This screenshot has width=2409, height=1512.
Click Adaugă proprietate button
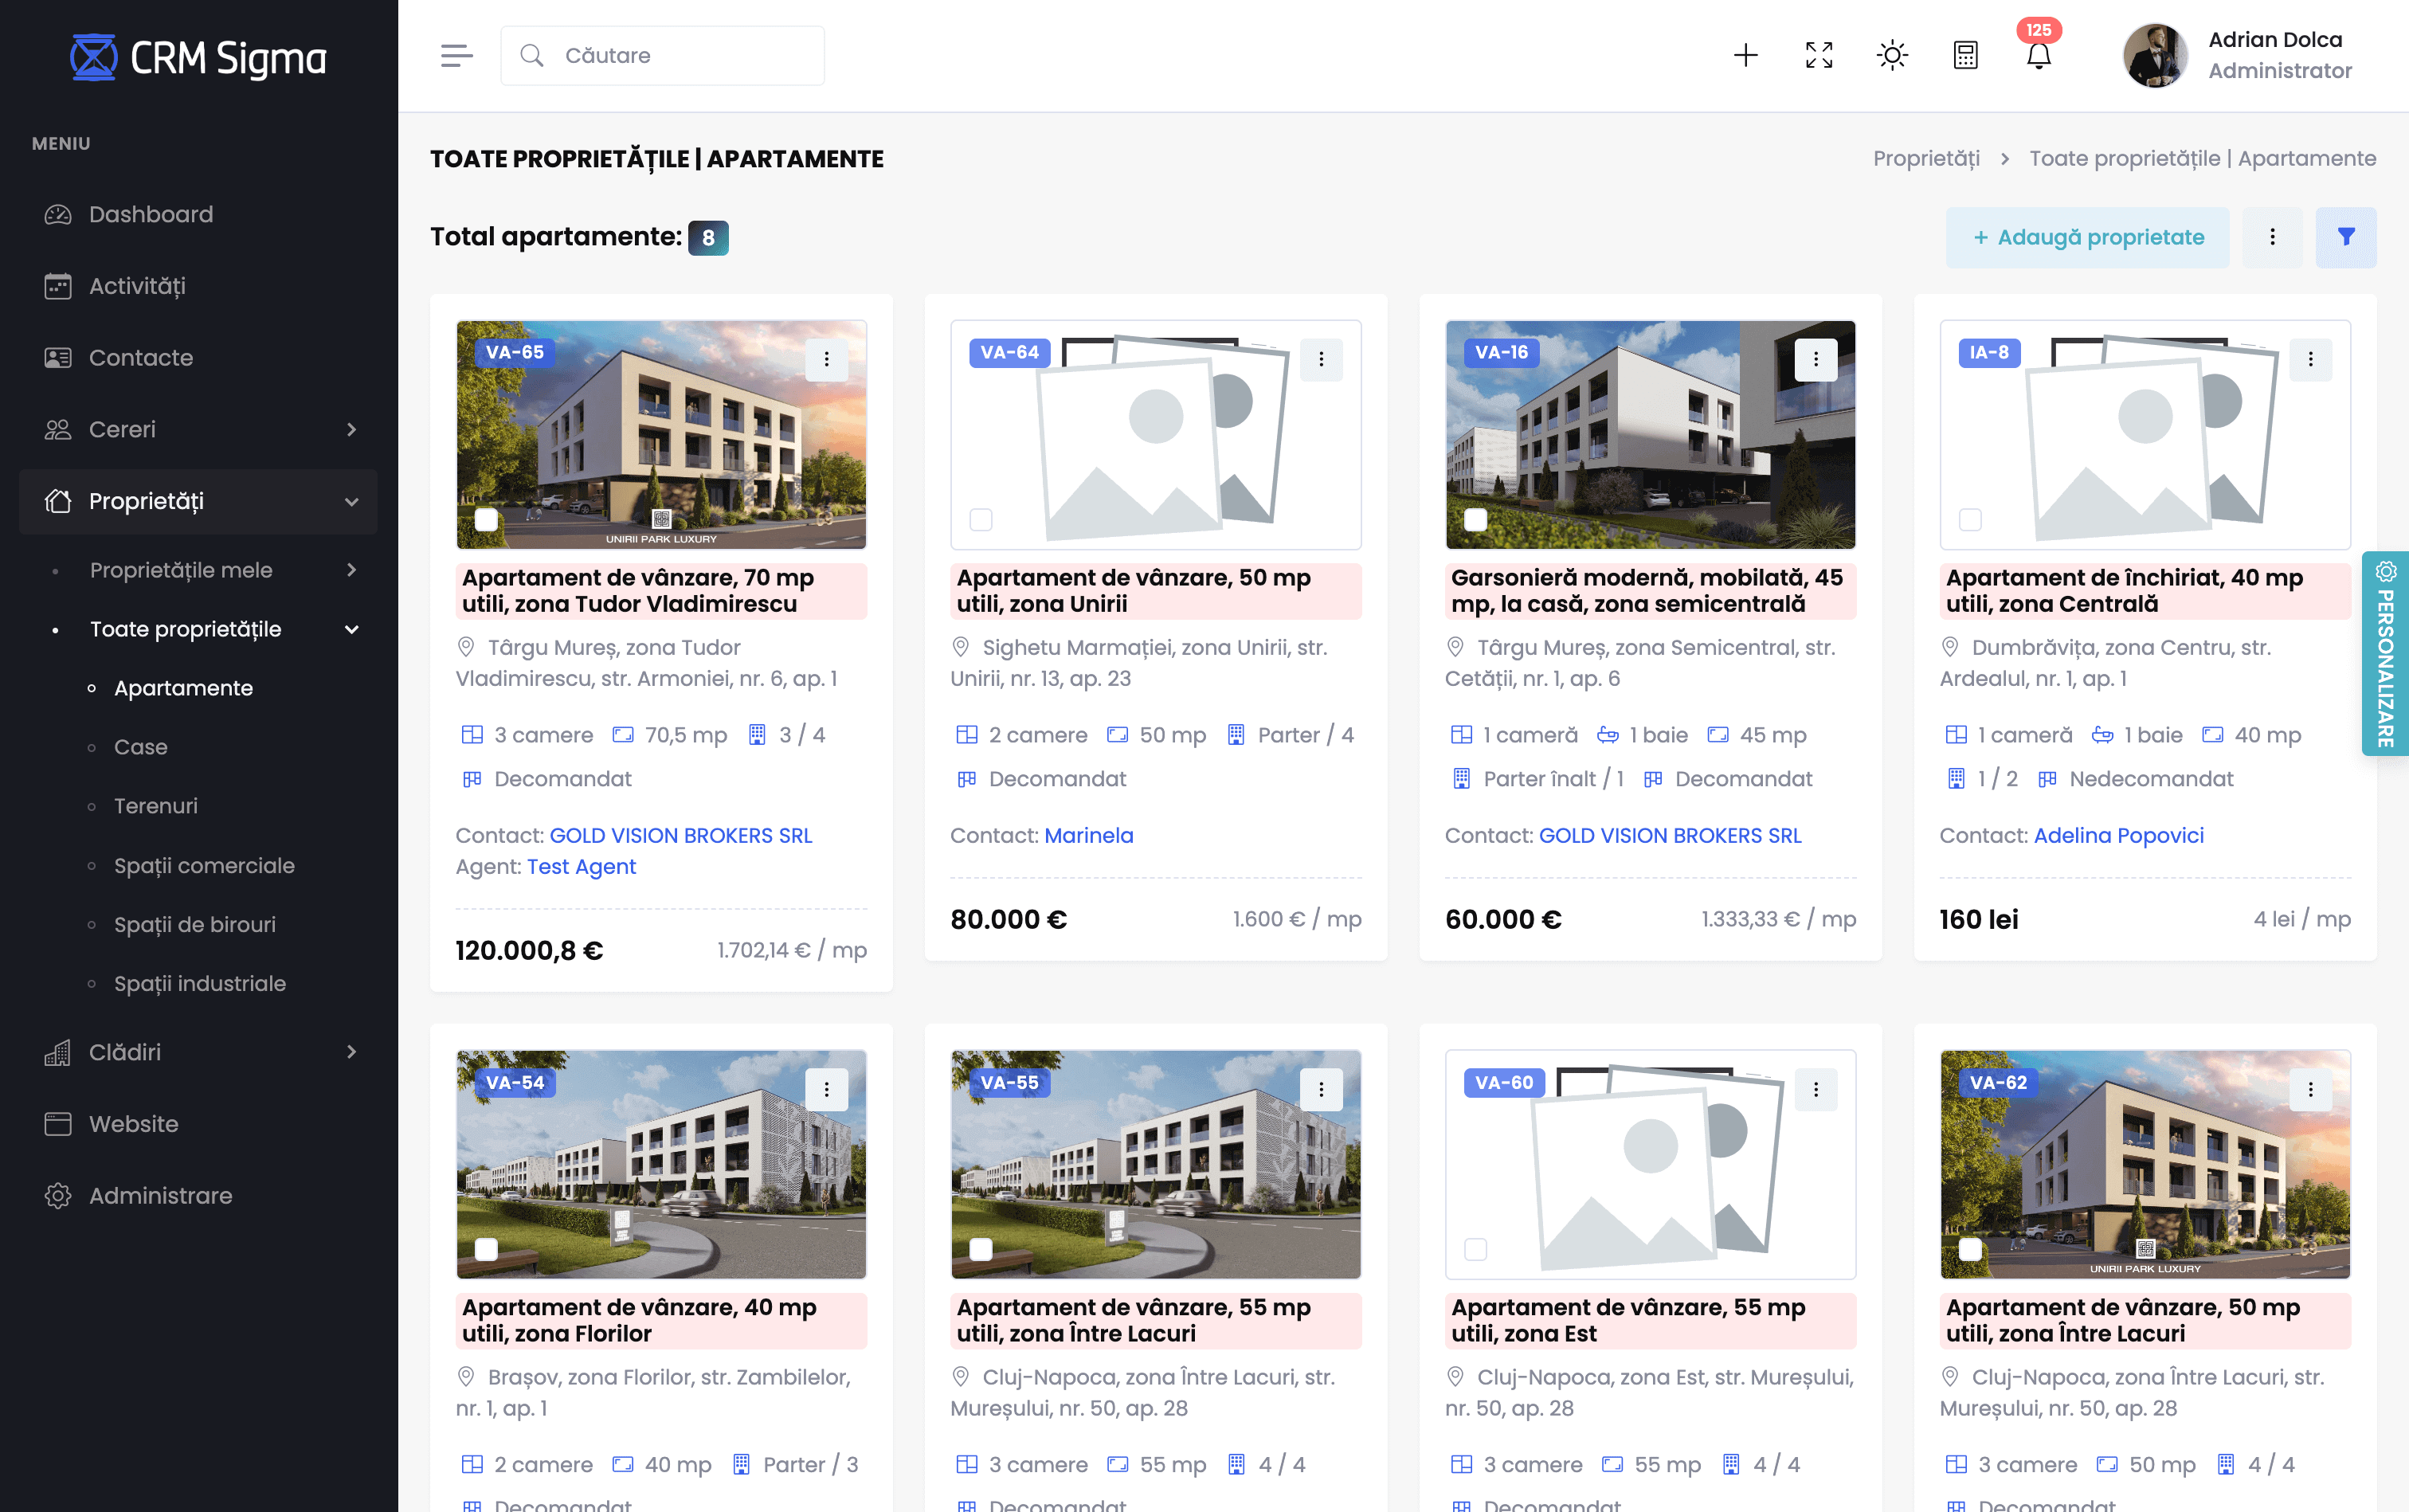(2087, 237)
